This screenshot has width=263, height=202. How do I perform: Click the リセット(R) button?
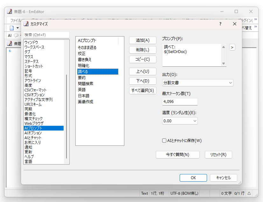tap(218, 155)
